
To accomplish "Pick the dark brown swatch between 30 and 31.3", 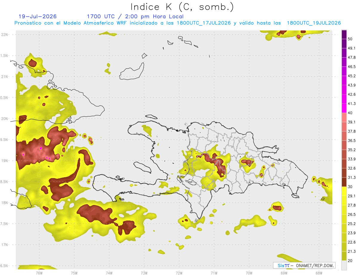I will coord(344,182).
